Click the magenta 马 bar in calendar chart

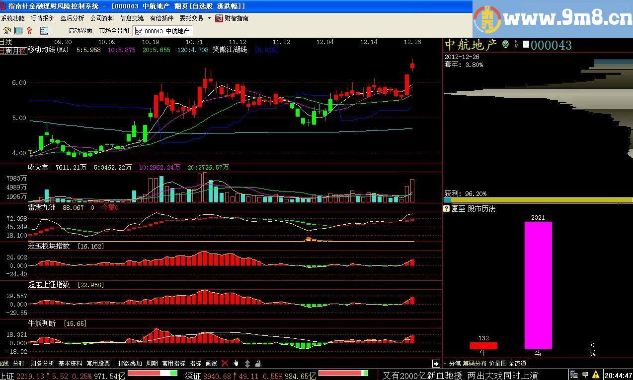point(538,285)
